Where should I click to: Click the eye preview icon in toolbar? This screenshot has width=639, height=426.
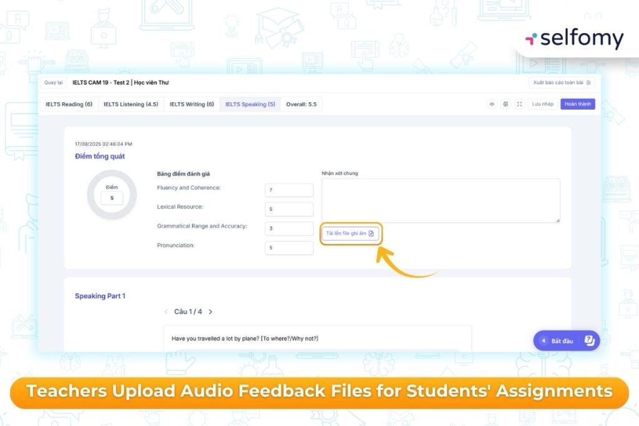[x=492, y=104]
